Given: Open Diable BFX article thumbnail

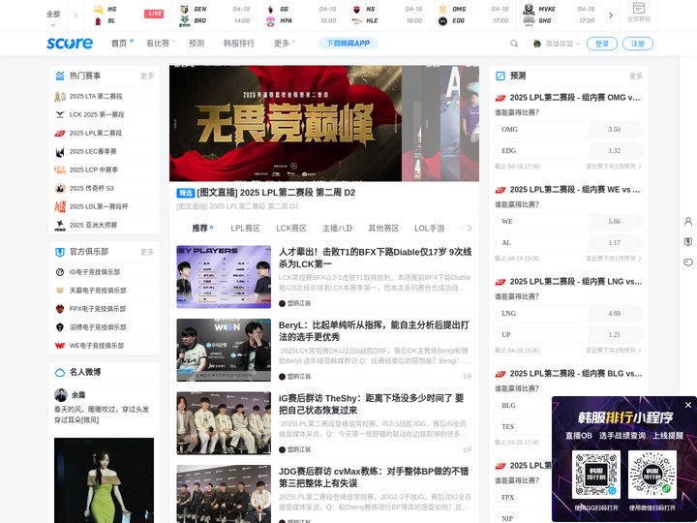Looking at the screenshot, I should tap(224, 277).
